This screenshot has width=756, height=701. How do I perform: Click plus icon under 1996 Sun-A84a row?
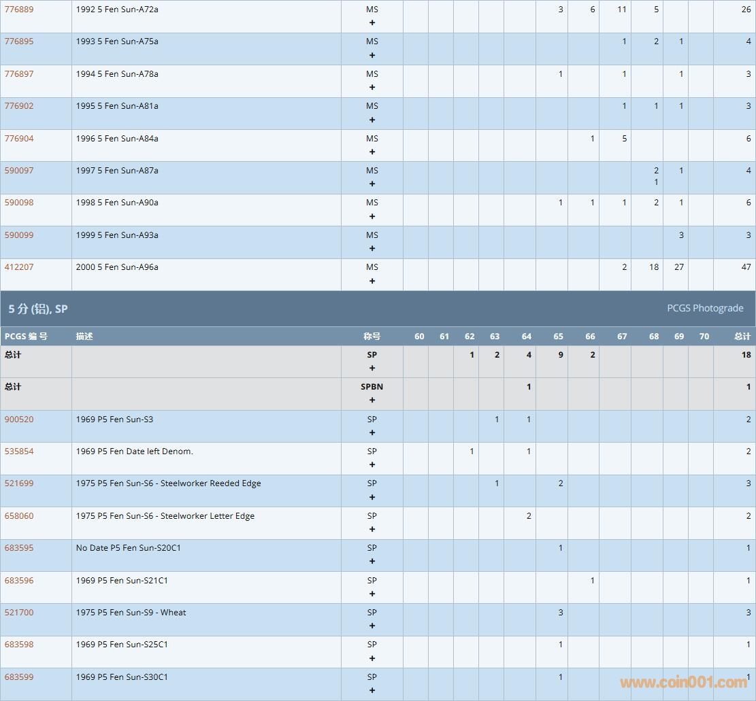pos(372,152)
